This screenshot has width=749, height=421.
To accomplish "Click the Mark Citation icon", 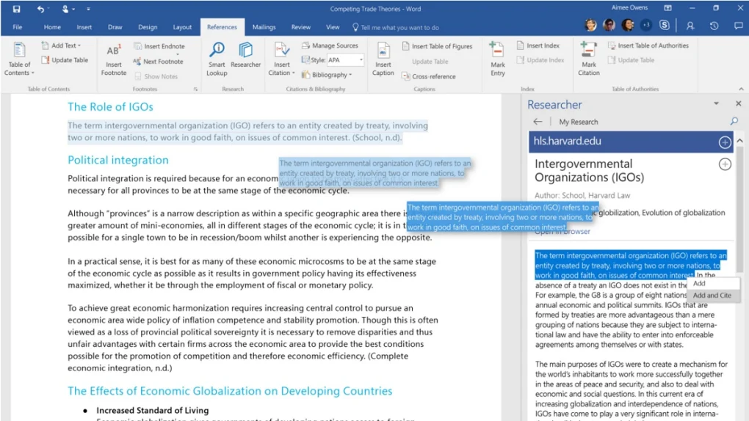I will [588, 50].
